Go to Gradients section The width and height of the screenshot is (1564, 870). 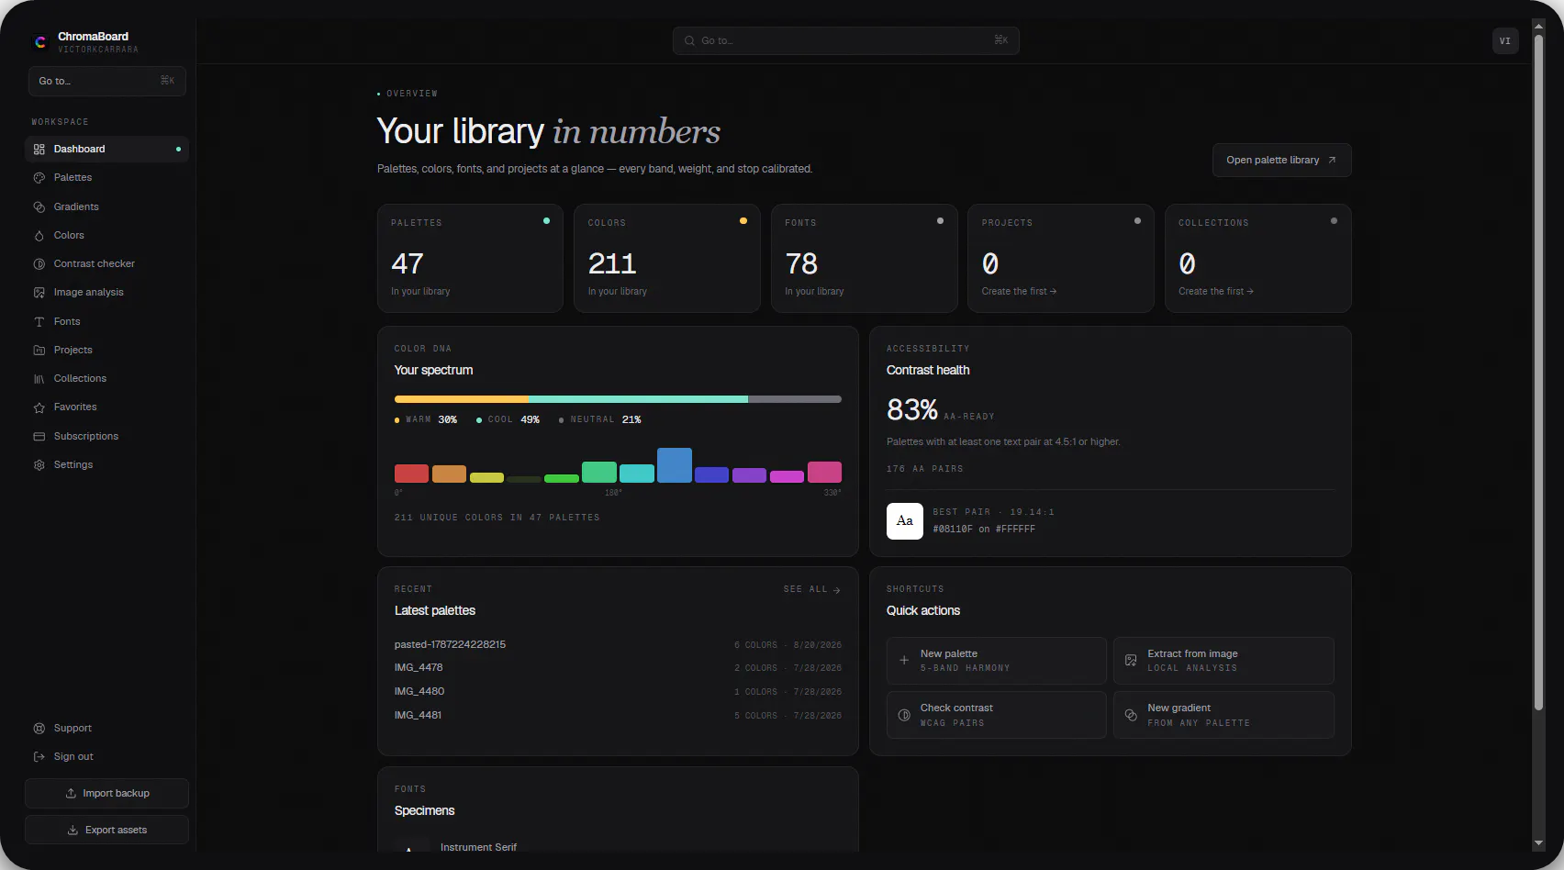[106, 206]
